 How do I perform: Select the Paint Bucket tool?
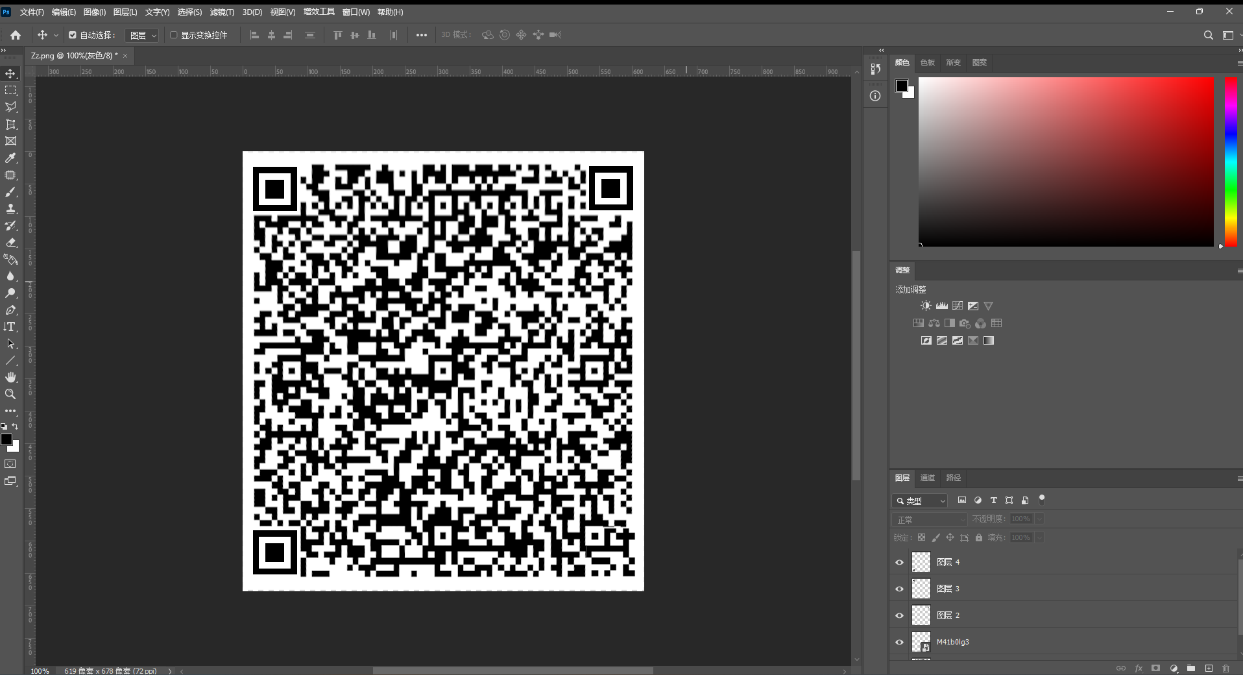tap(10, 259)
